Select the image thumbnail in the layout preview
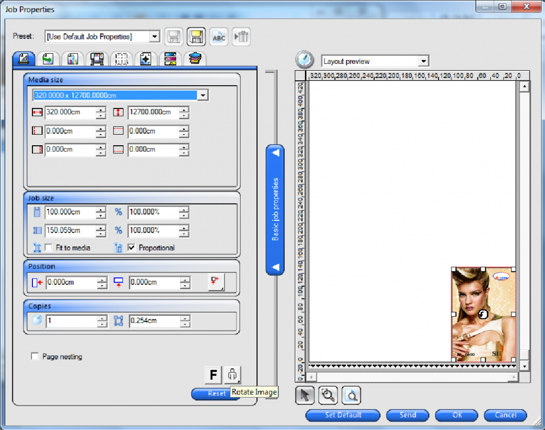 pos(482,313)
